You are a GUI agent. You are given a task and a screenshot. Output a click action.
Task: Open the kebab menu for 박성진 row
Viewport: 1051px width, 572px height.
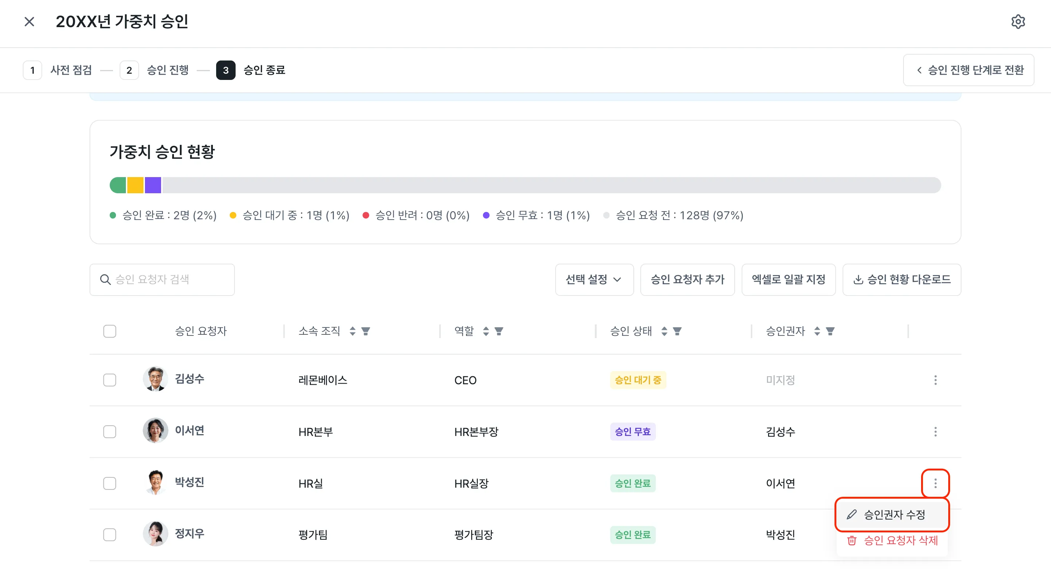[935, 483]
